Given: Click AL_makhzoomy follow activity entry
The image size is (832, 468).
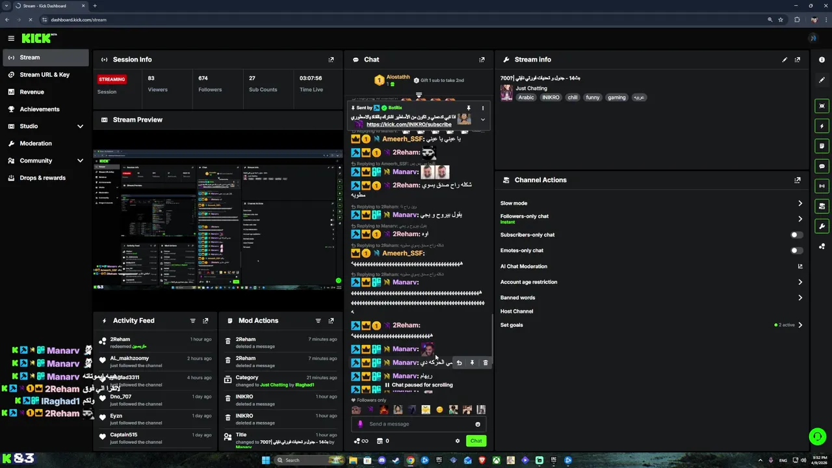Looking at the screenshot, I should point(154,361).
